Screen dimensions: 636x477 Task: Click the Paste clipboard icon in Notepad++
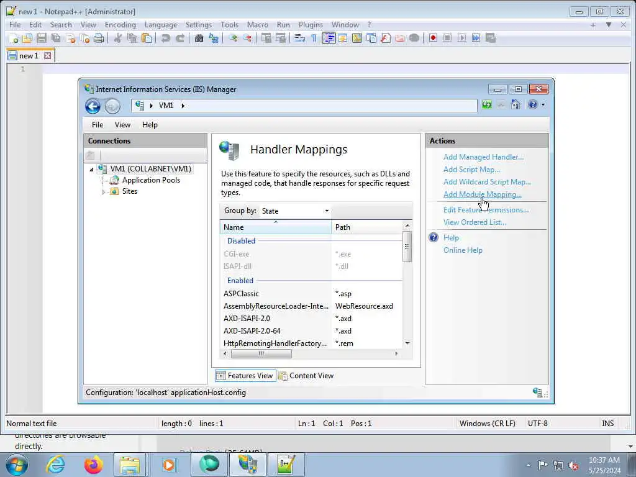click(147, 38)
